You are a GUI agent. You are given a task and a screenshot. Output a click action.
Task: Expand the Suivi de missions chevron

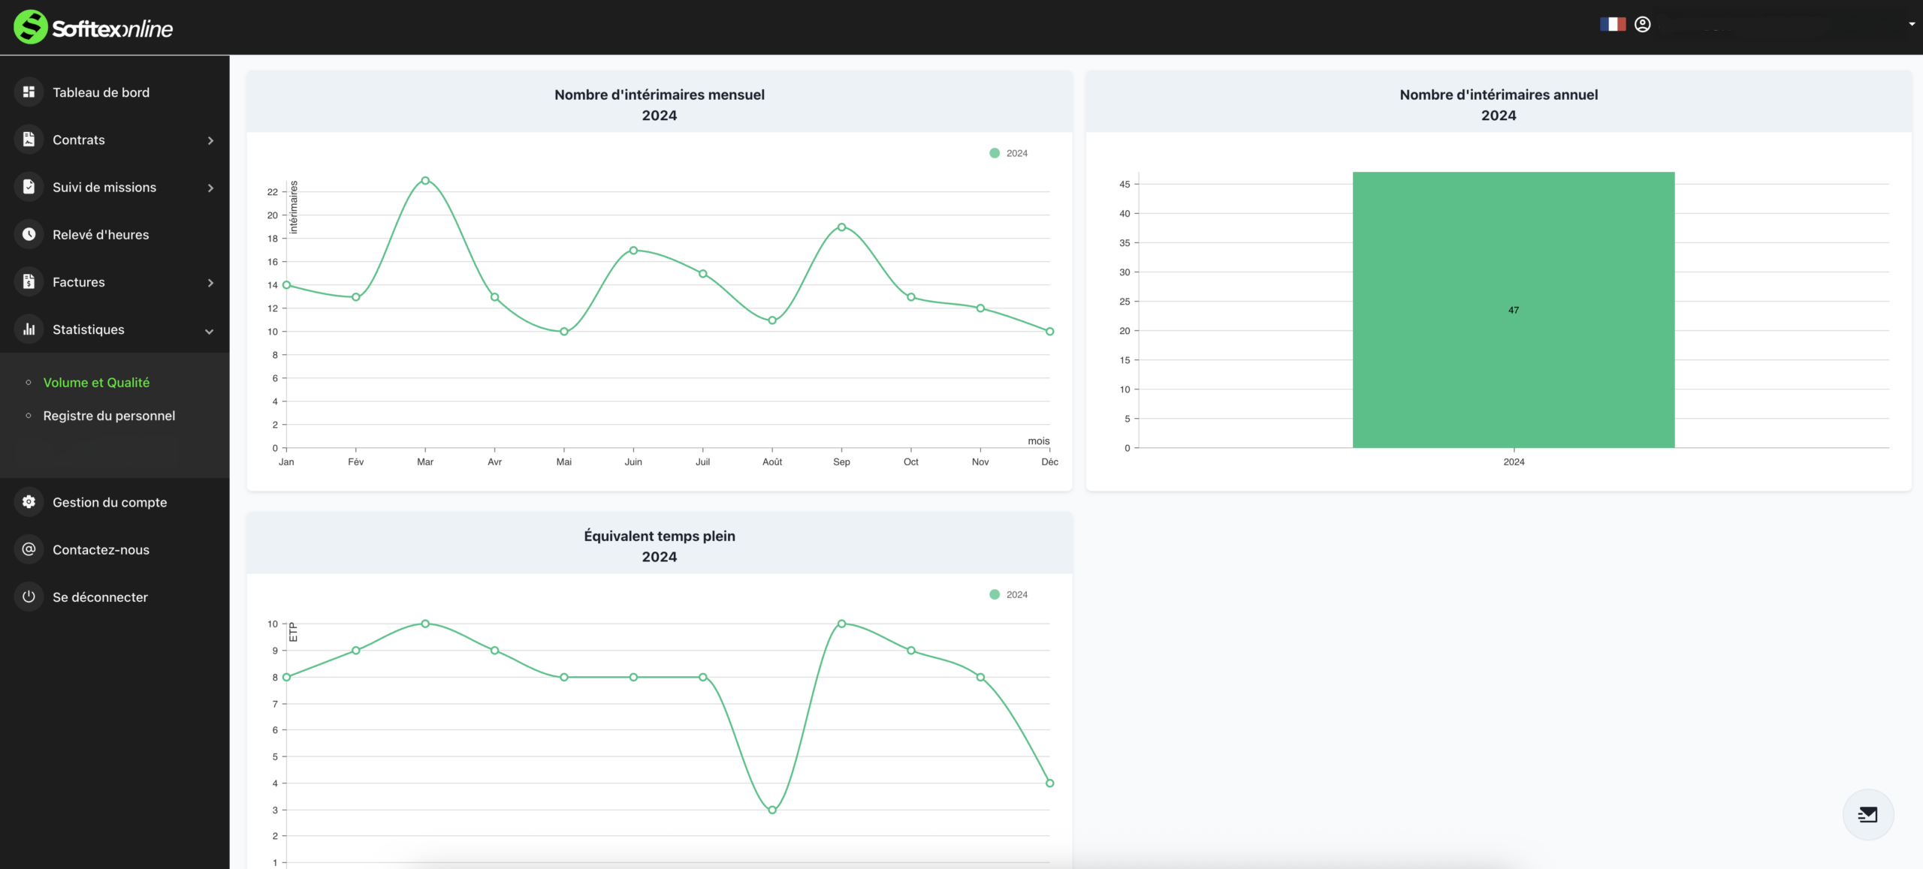[x=210, y=188]
